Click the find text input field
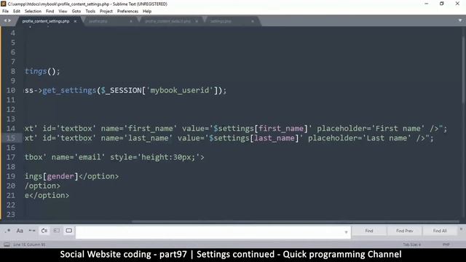466x262 pixels. click(x=210, y=232)
